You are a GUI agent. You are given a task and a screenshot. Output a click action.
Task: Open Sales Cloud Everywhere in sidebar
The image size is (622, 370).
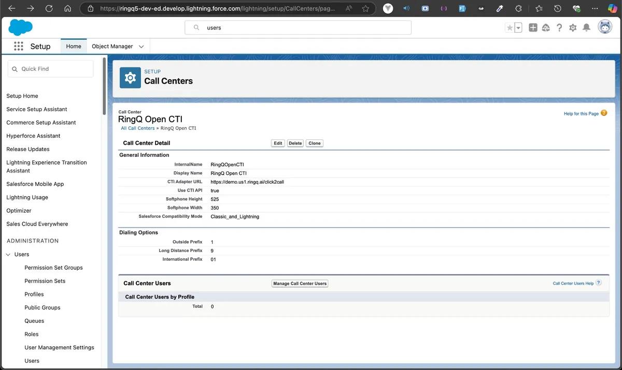click(x=37, y=224)
